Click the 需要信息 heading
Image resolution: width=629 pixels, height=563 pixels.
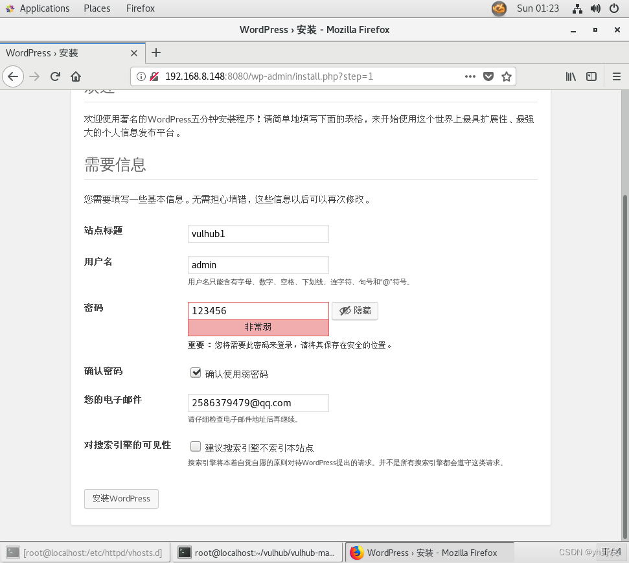[115, 165]
